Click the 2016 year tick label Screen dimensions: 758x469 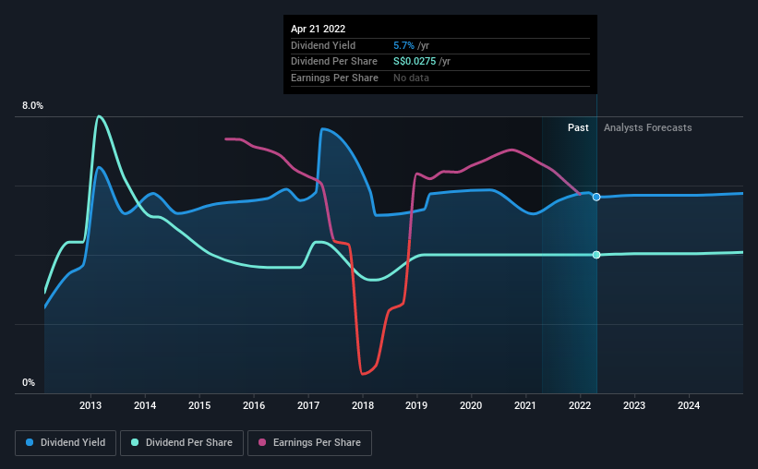click(x=254, y=405)
